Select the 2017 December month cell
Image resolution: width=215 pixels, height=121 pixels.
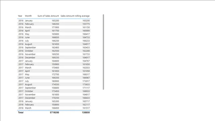click(30, 98)
